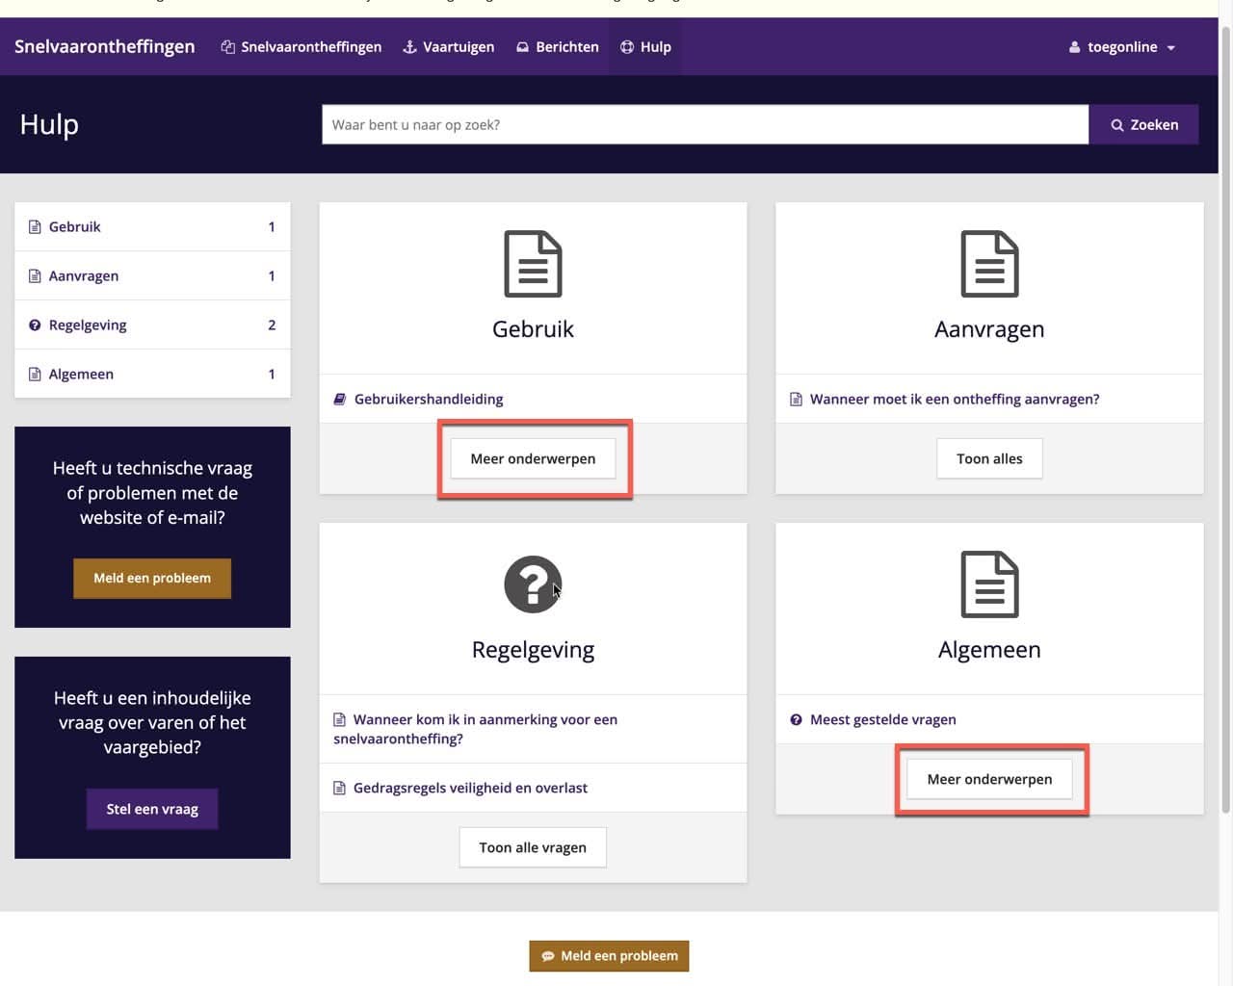Click the Regelgeving question mark icon
Image resolution: width=1233 pixels, height=986 pixels.
pyautogui.click(x=533, y=584)
